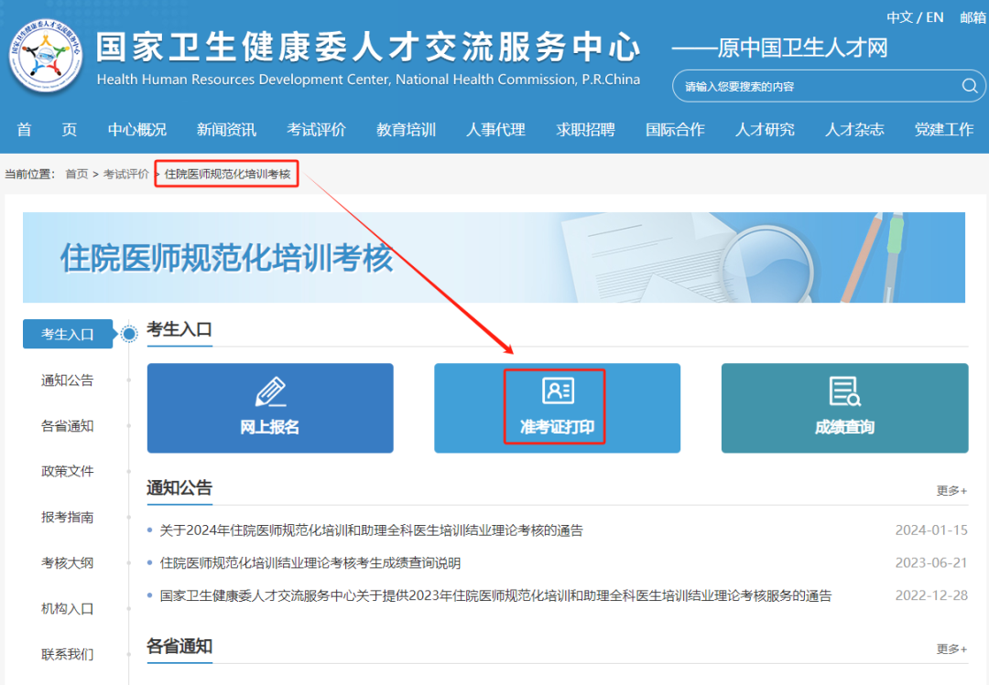This screenshot has height=685, width=989.
Task: Open the 成绩查询 score lookup button
Action: [x=844, y=408]
